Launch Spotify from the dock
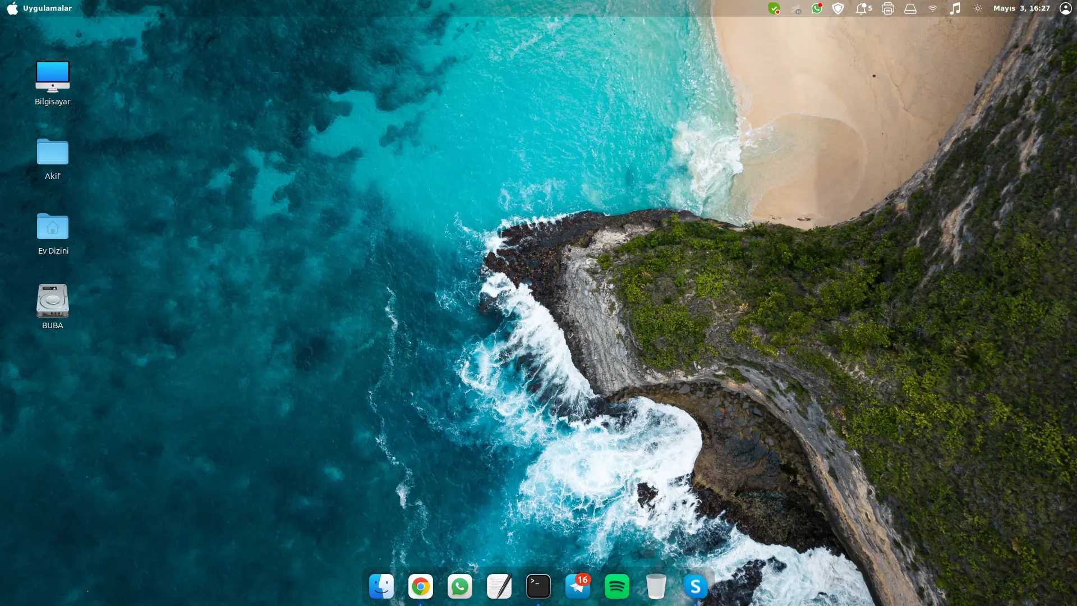 point(617,586)
